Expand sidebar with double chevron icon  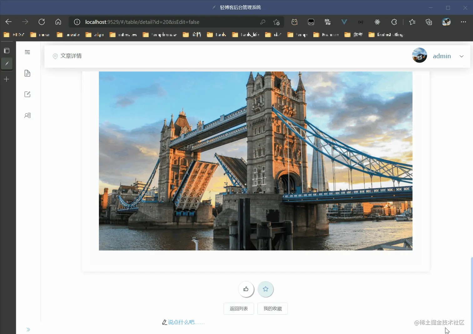pos(28,329)
